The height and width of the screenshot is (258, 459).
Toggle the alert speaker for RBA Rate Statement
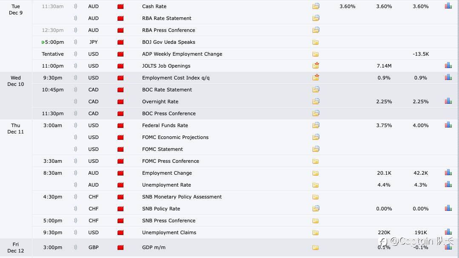75,18
